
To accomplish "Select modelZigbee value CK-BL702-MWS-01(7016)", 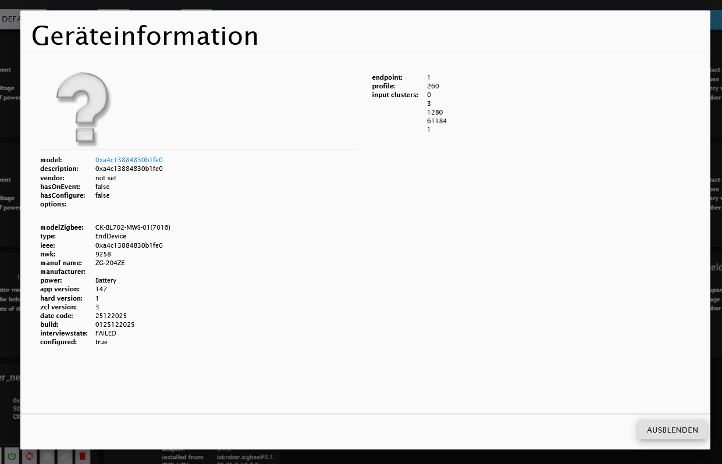I will [133, 227].
